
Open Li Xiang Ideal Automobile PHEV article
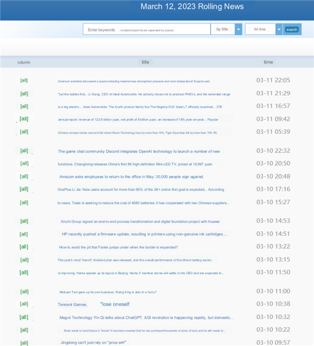coord(144,94)
